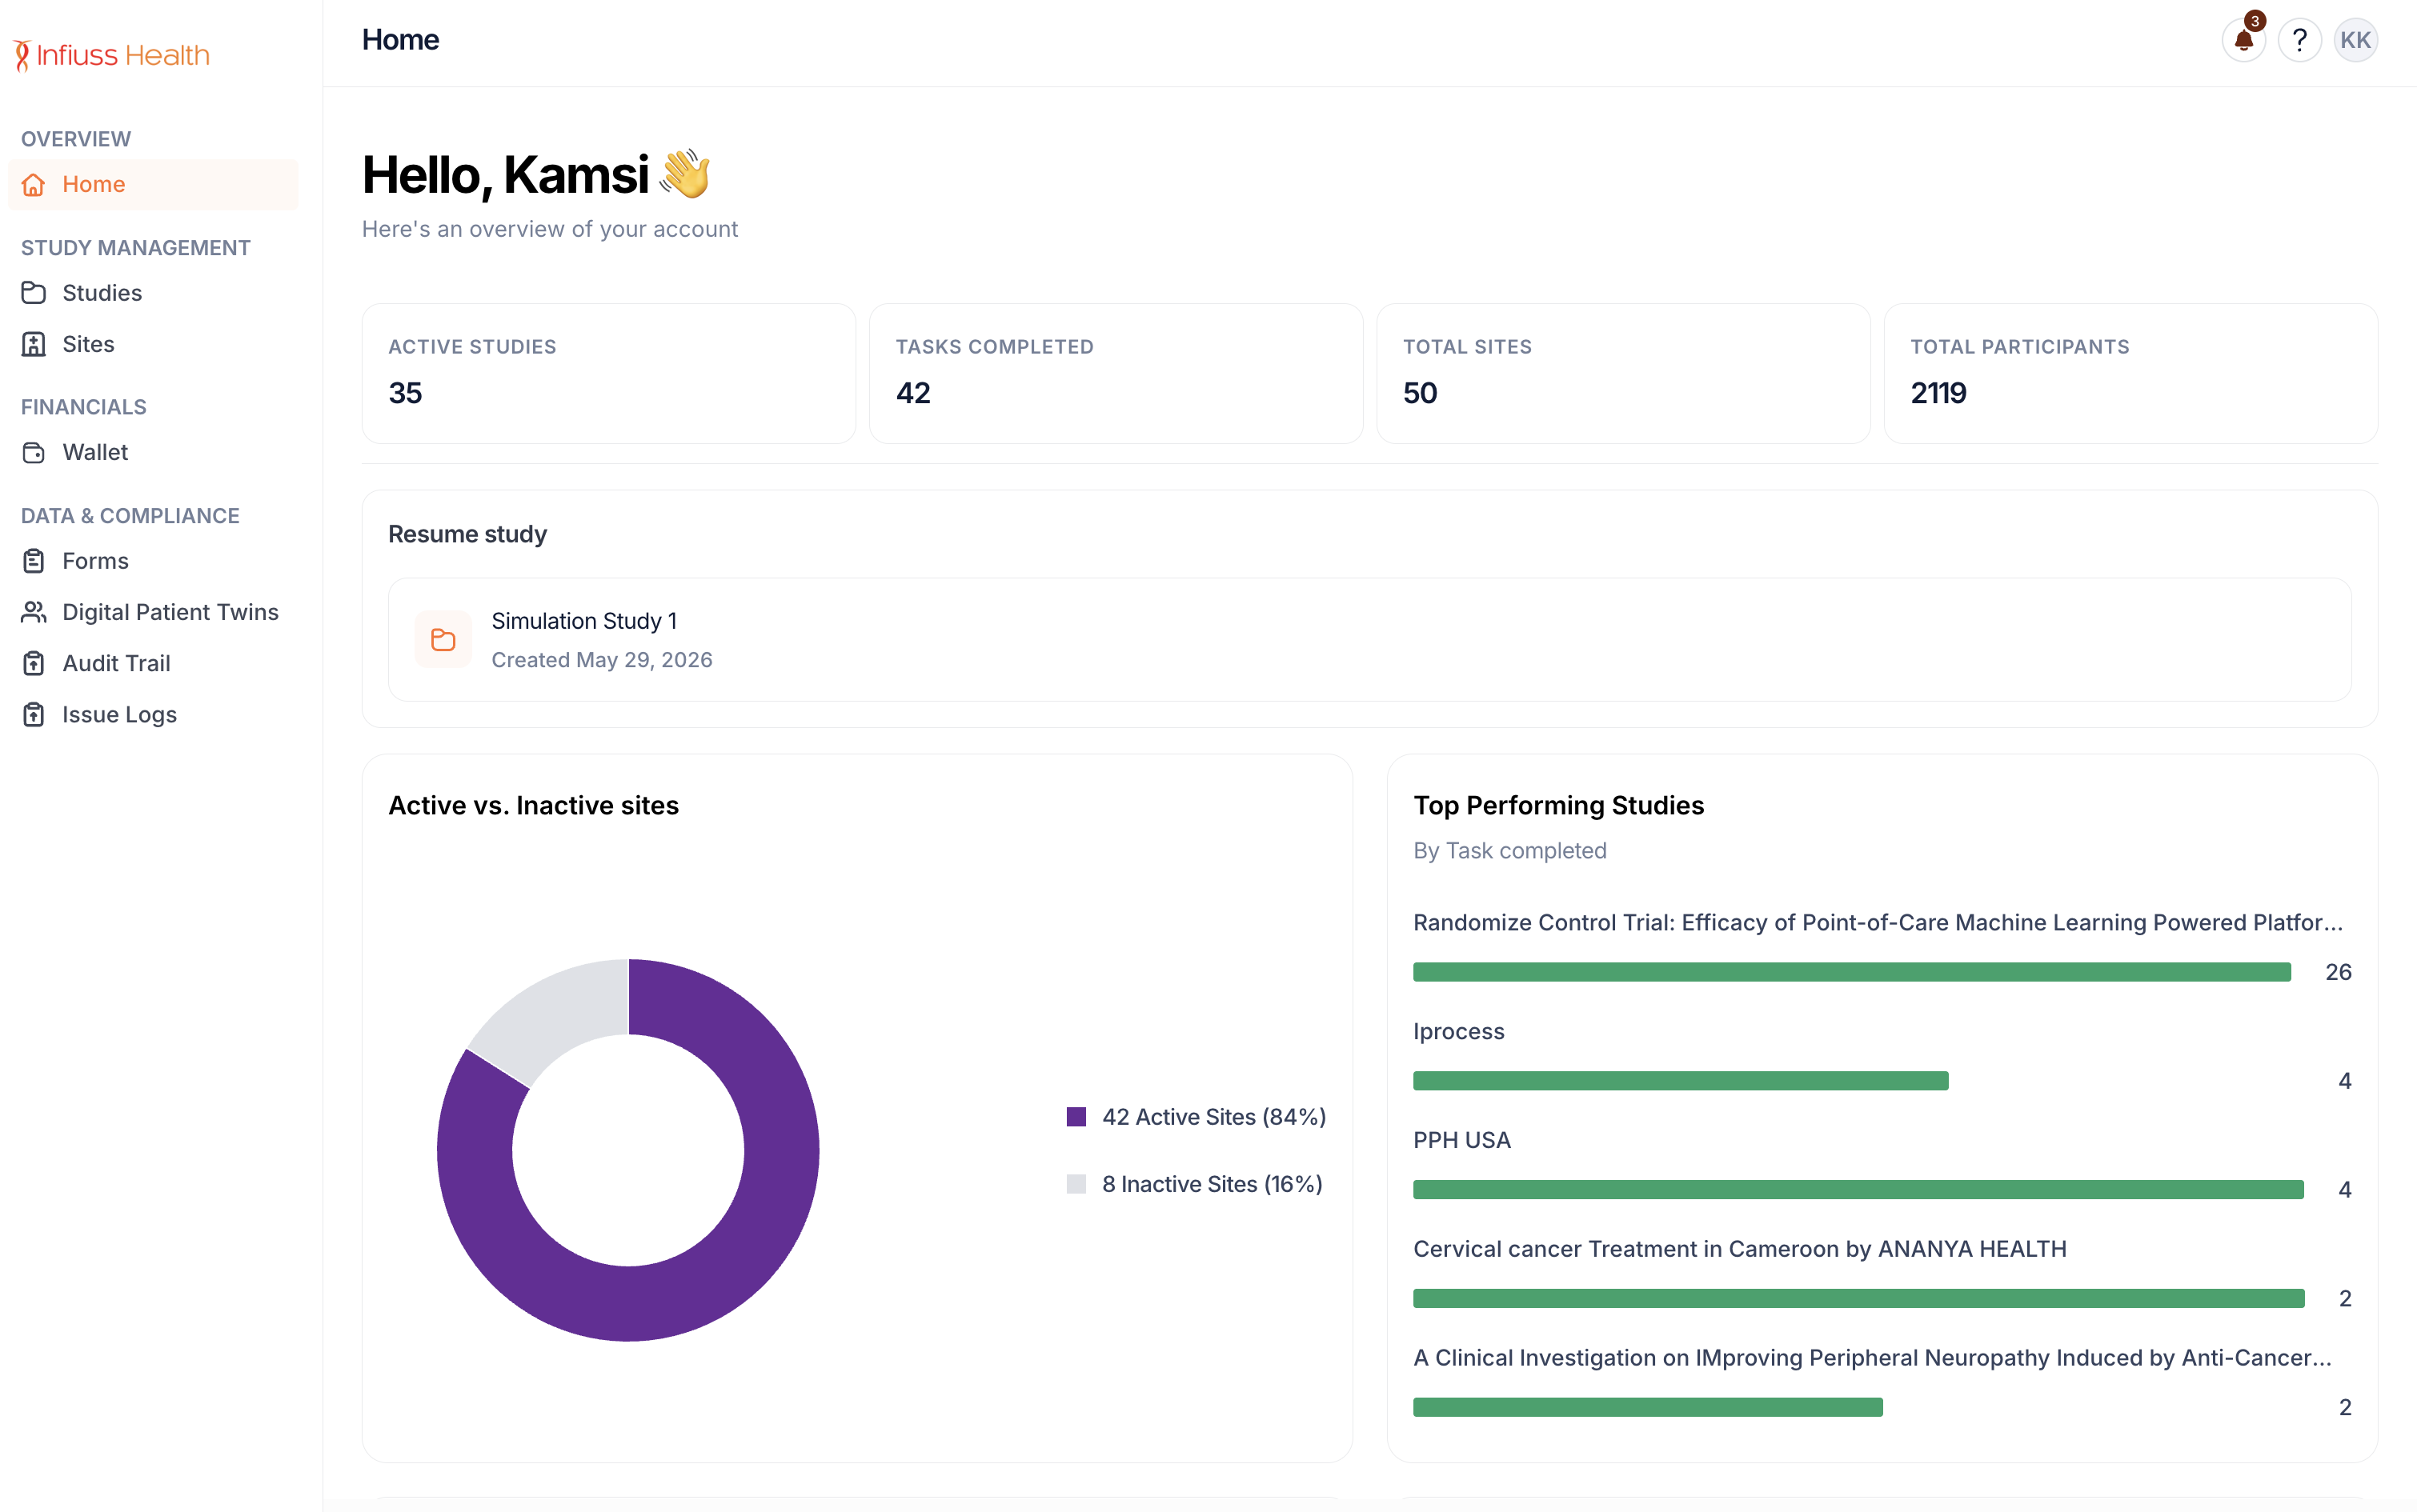The height and width of the screenshot is (1512, 2417).
Task: Open Wallet in the sidebar
Action: (153, 452)
